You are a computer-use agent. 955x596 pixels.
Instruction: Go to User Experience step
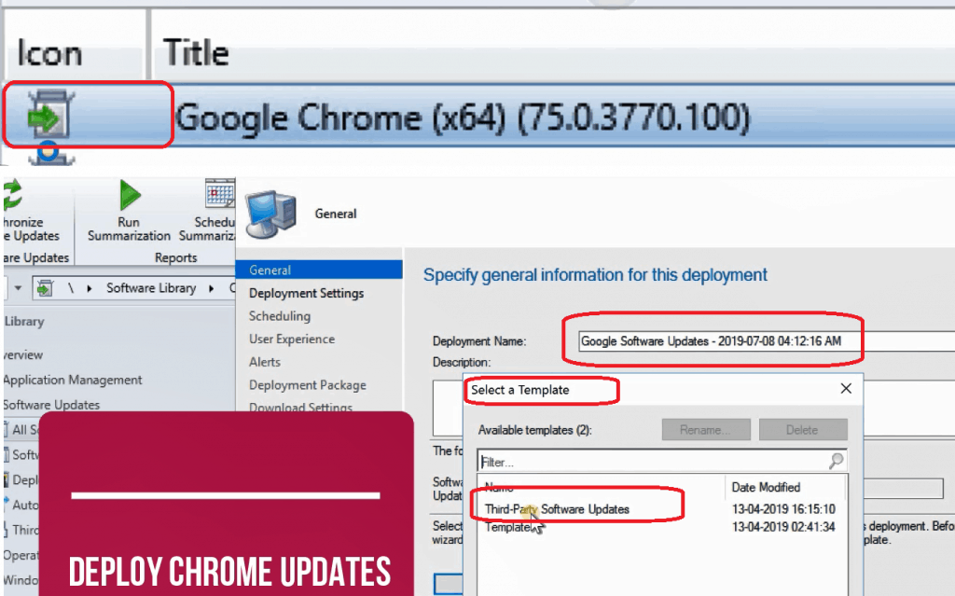pyautogui.click(x=292, y=339)
